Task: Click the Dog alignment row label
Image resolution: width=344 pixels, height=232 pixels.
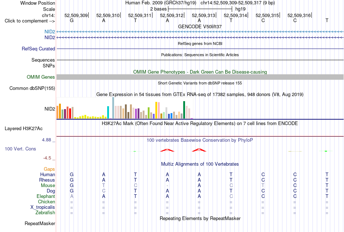Action: click(51, 191)
